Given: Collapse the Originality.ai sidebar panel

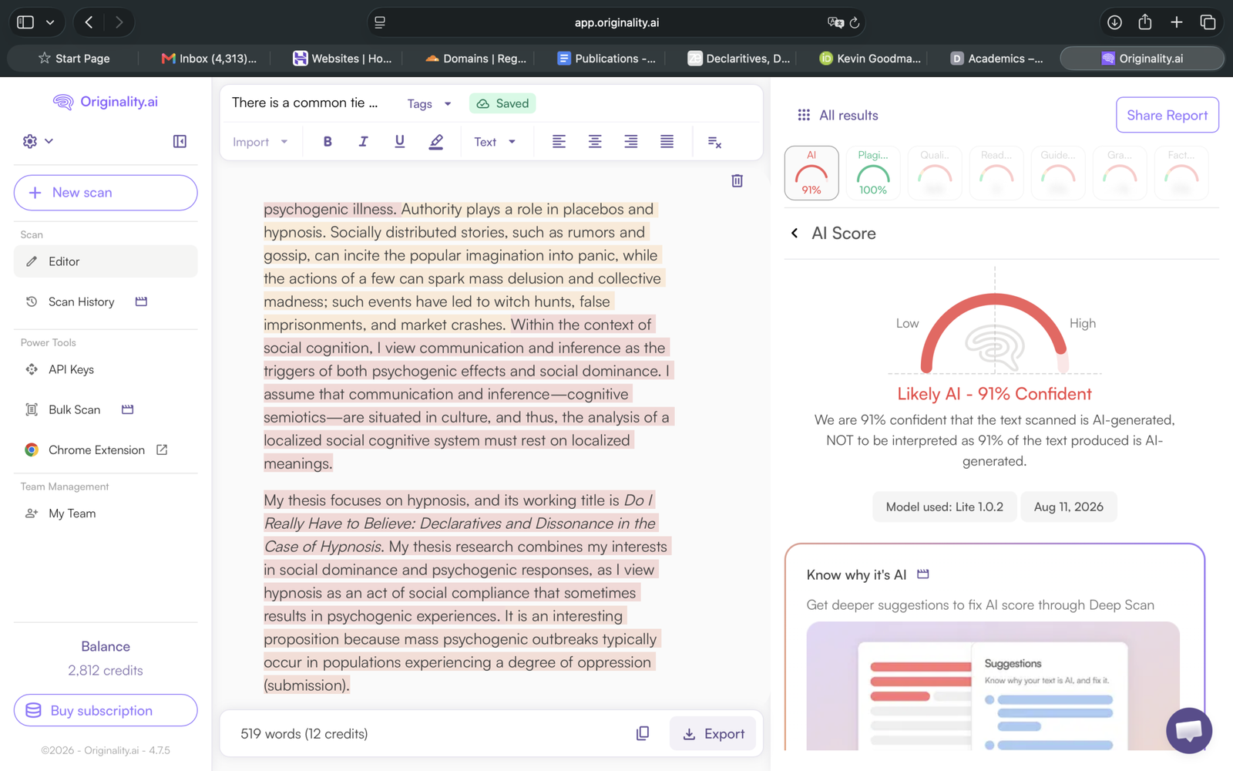Looking at the screenshot, I should [180, 141].
